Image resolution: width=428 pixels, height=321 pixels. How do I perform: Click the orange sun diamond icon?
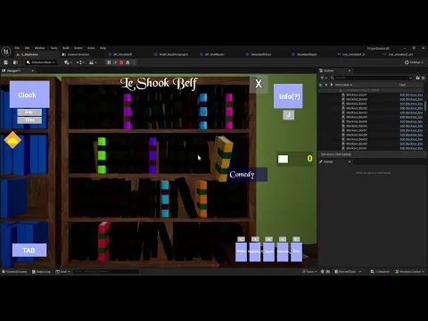(x=12, y=140)
